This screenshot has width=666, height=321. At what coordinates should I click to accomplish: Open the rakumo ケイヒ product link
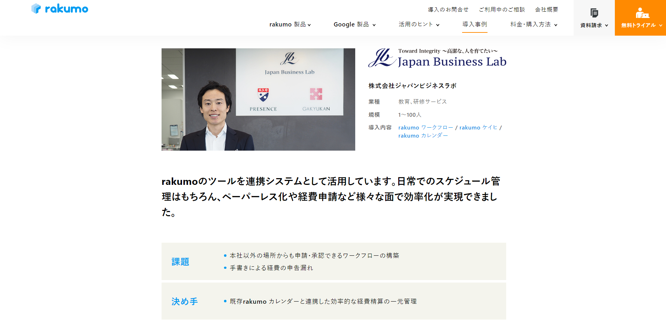(x=478, y=127)
